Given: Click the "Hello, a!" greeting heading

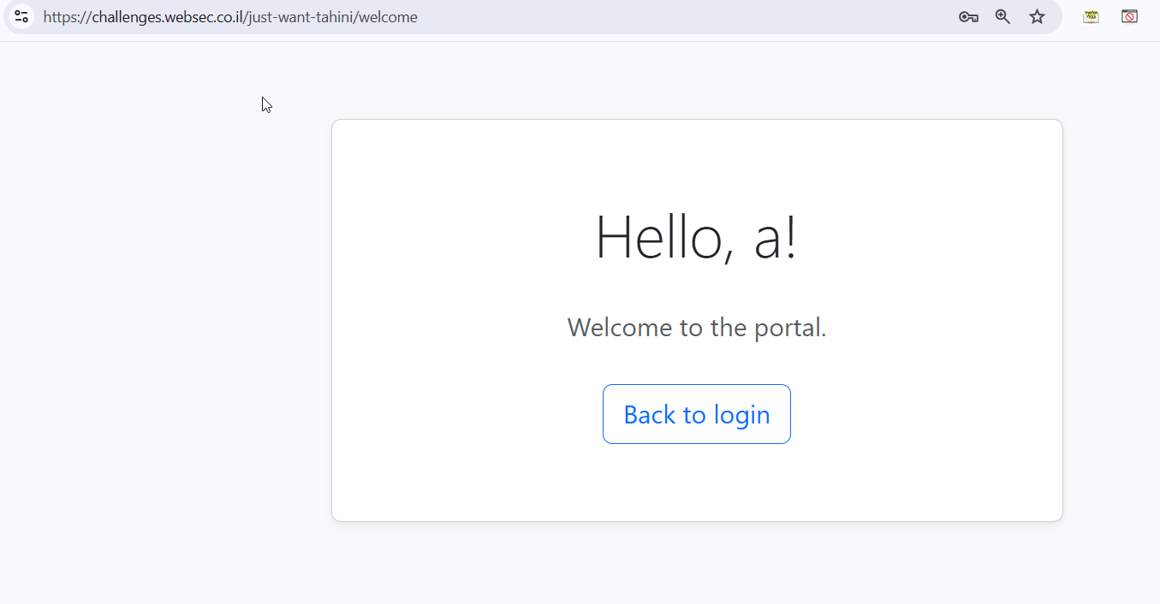Looking at the screenshot, I should (696, 237).
